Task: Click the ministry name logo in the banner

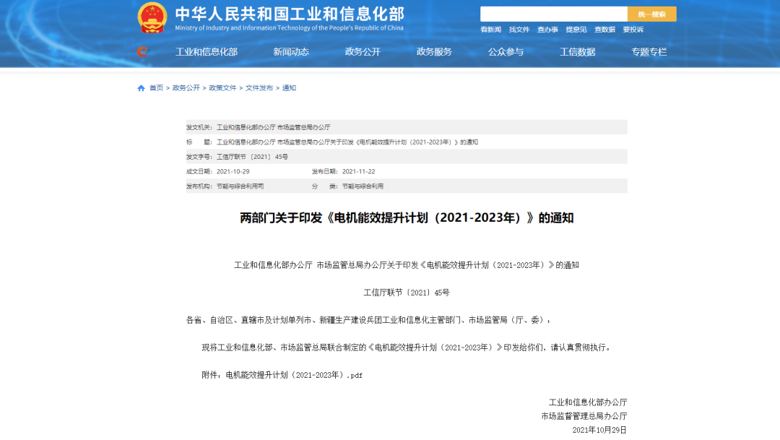Action: click(289, 20)
